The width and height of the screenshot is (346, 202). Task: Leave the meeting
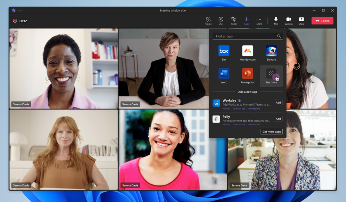tap(322, 21)
